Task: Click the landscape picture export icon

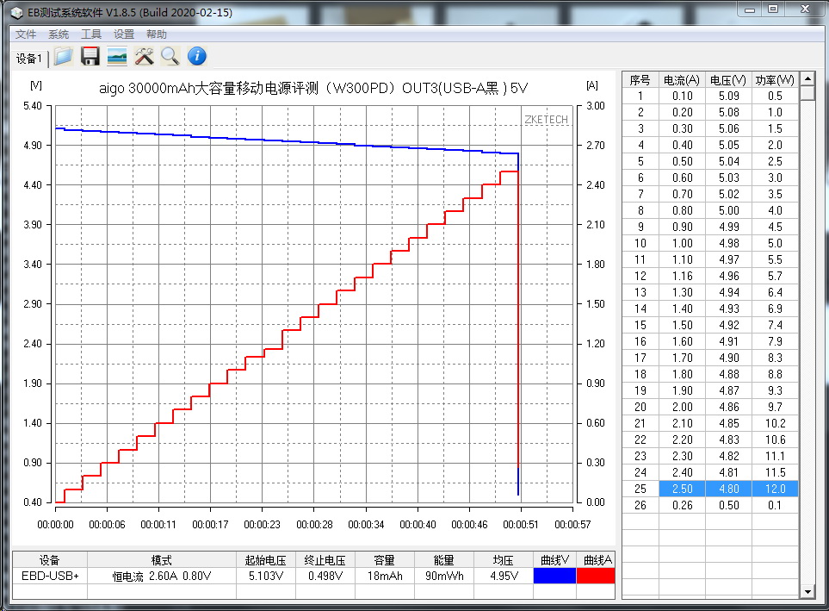Action: (117, 57)
